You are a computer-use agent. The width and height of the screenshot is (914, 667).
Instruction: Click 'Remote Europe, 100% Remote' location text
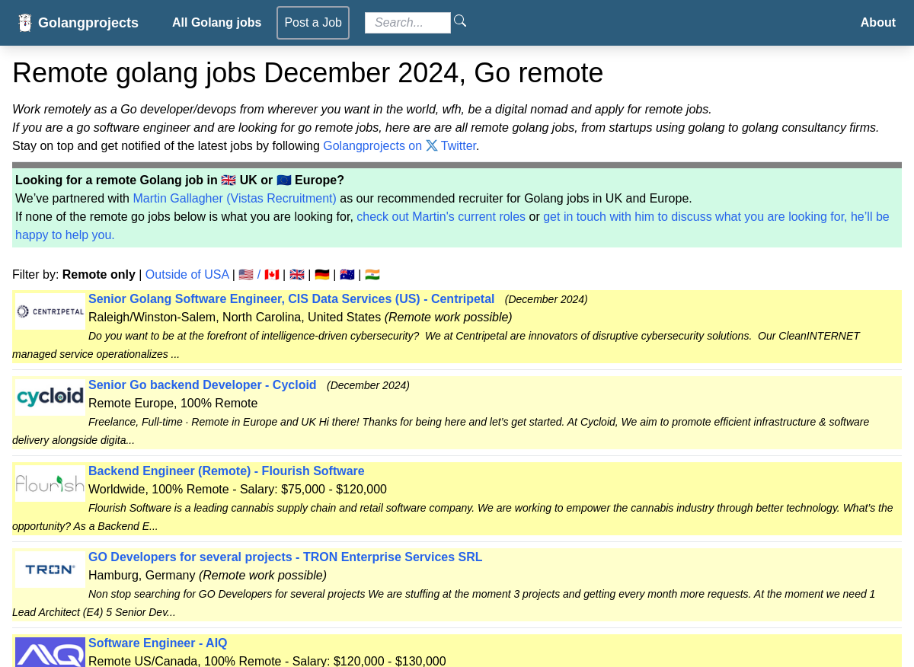[x=173, y=404]
